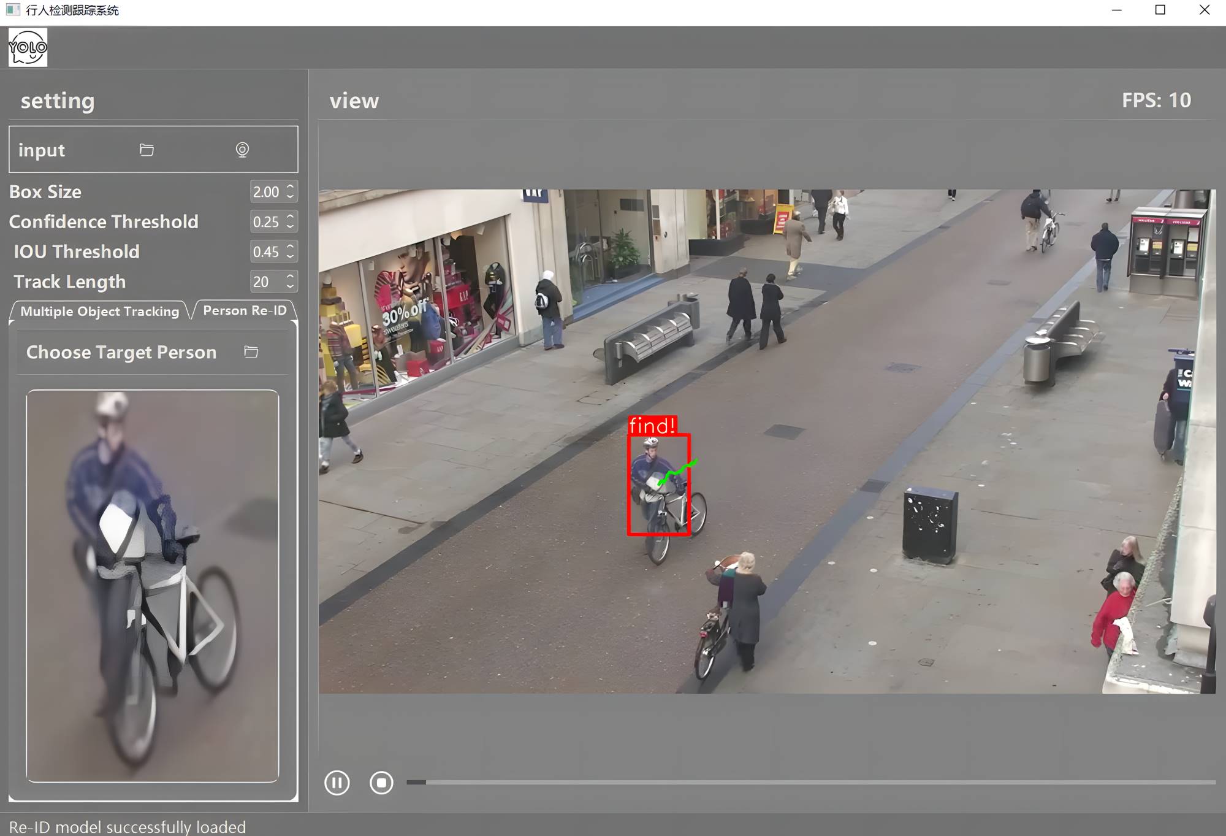Decrease the Track Length value
Screen dimensions: 1226x836
point(291,286)
